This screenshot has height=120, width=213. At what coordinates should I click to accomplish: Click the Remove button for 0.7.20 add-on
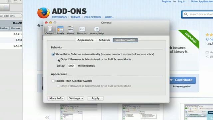[x=16, y=28]
